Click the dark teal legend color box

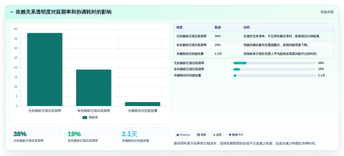click(x=85, y=117)
